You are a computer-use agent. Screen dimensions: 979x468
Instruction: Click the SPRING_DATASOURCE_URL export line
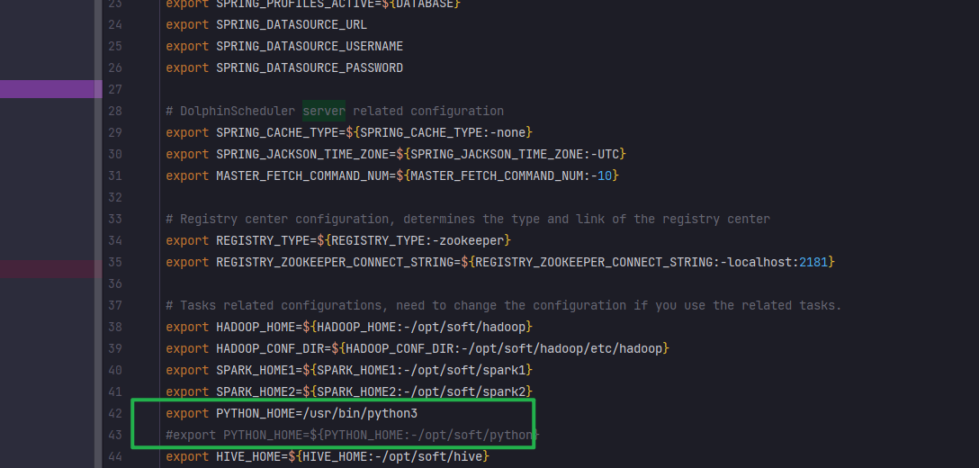[x=266, y=25]
